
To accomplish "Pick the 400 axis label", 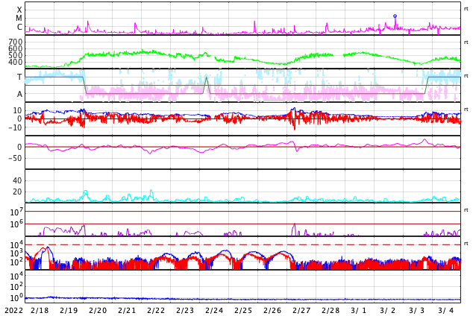I will point(16,62).
